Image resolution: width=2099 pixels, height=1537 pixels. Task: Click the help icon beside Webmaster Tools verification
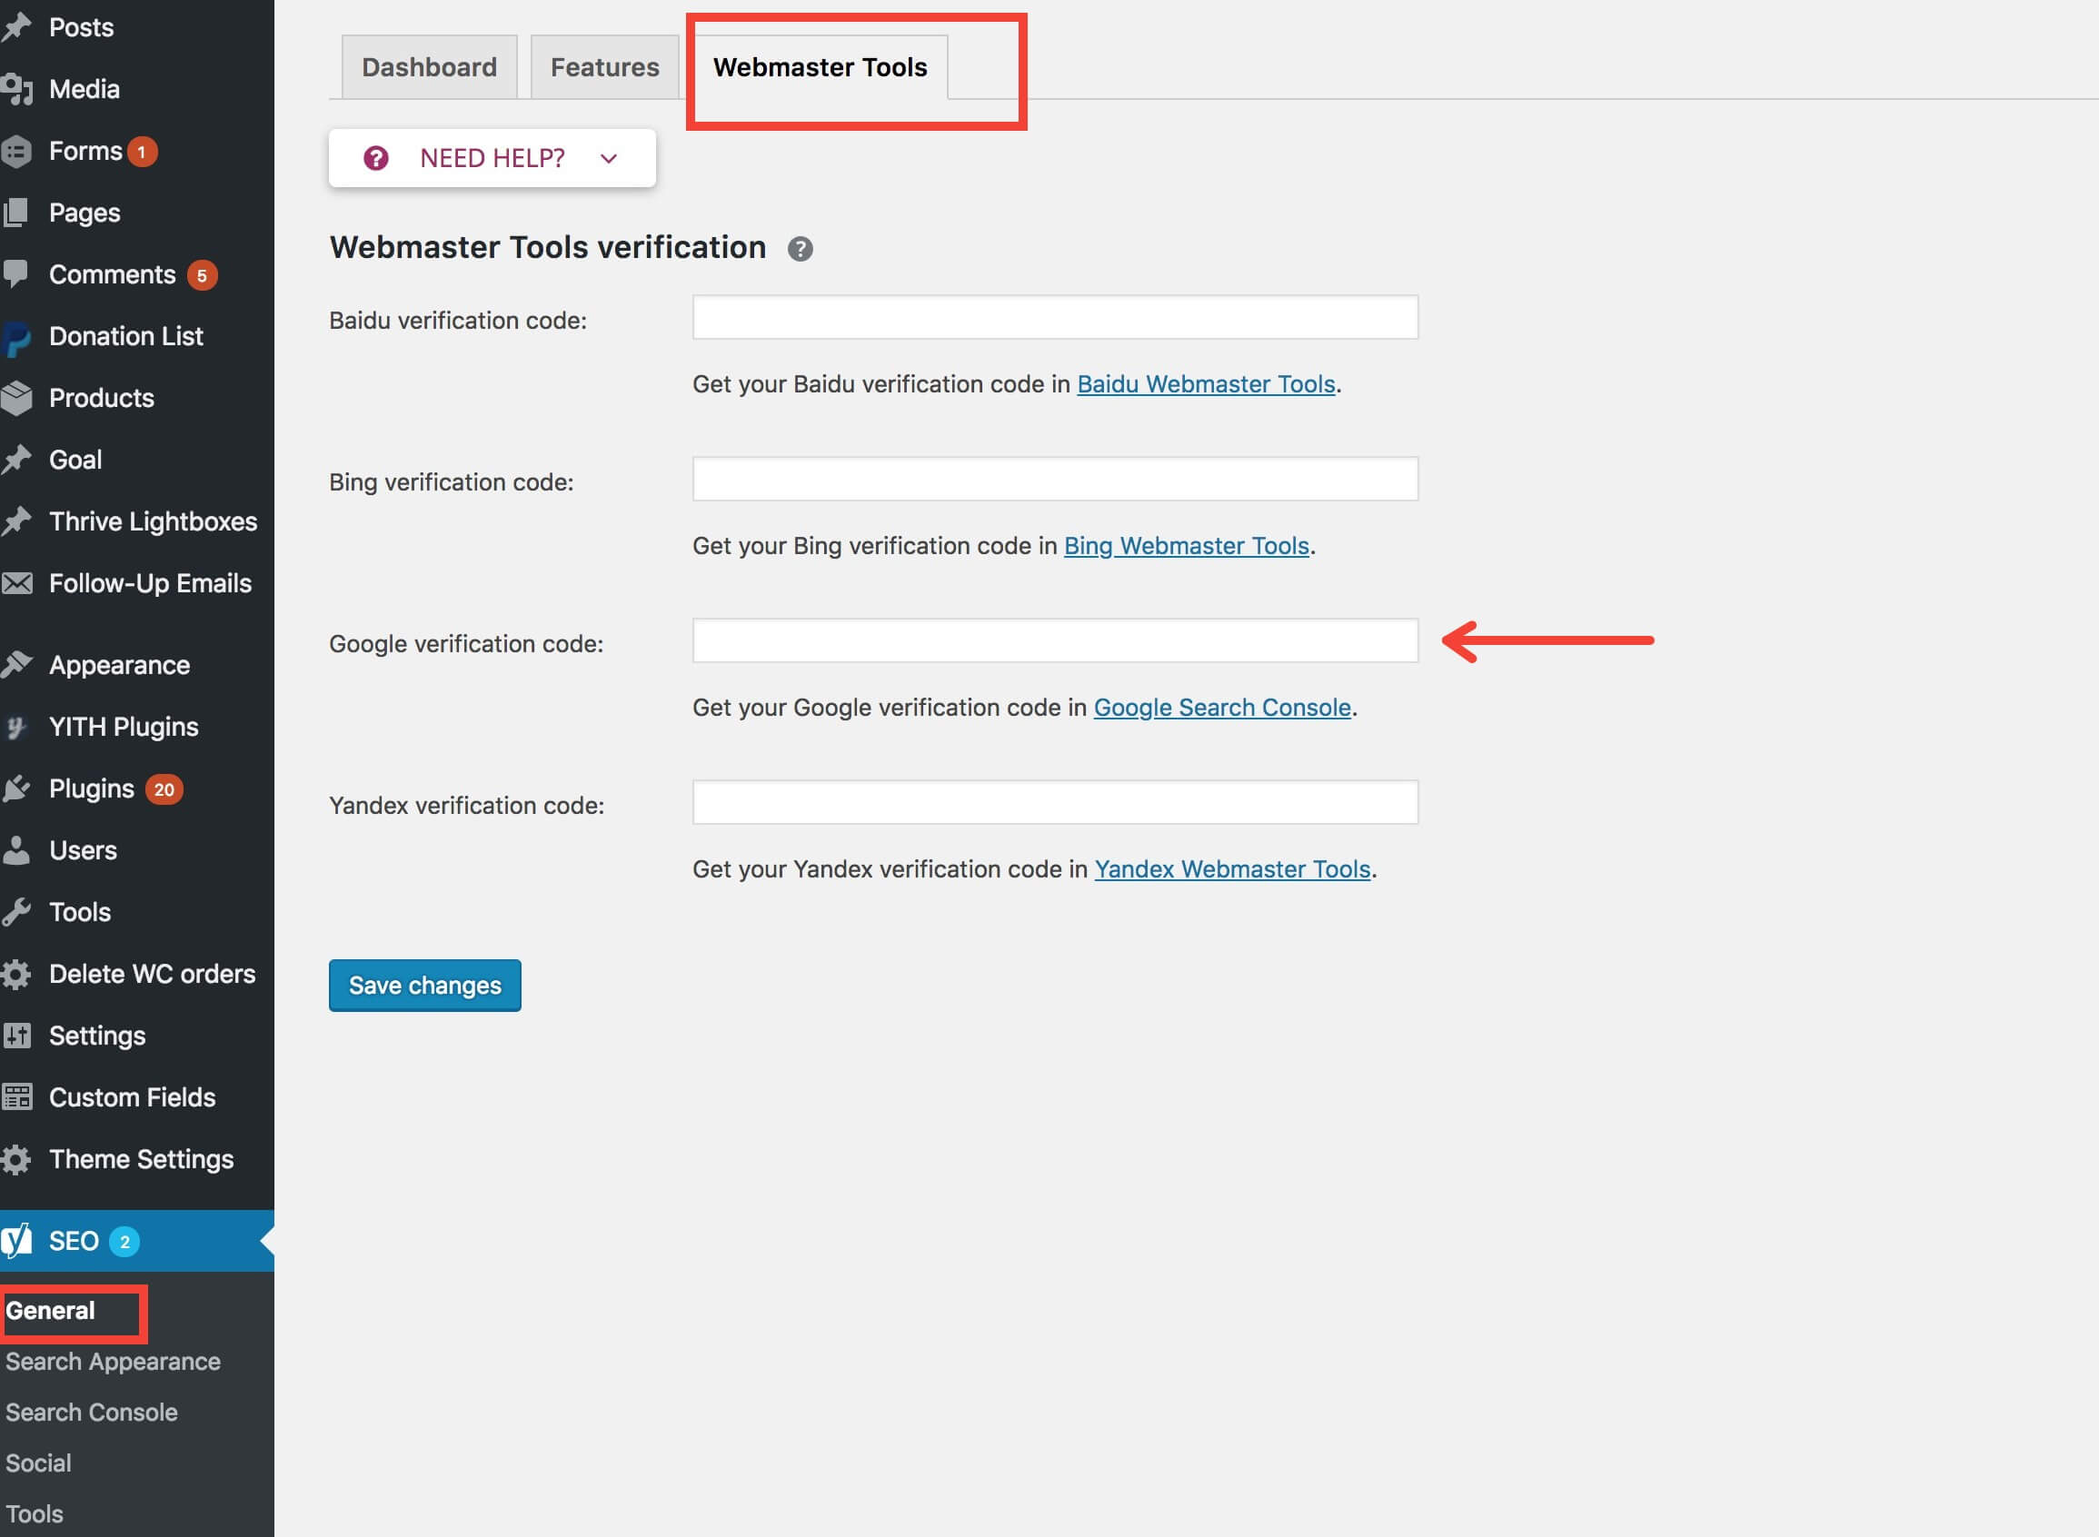[801, 248]
